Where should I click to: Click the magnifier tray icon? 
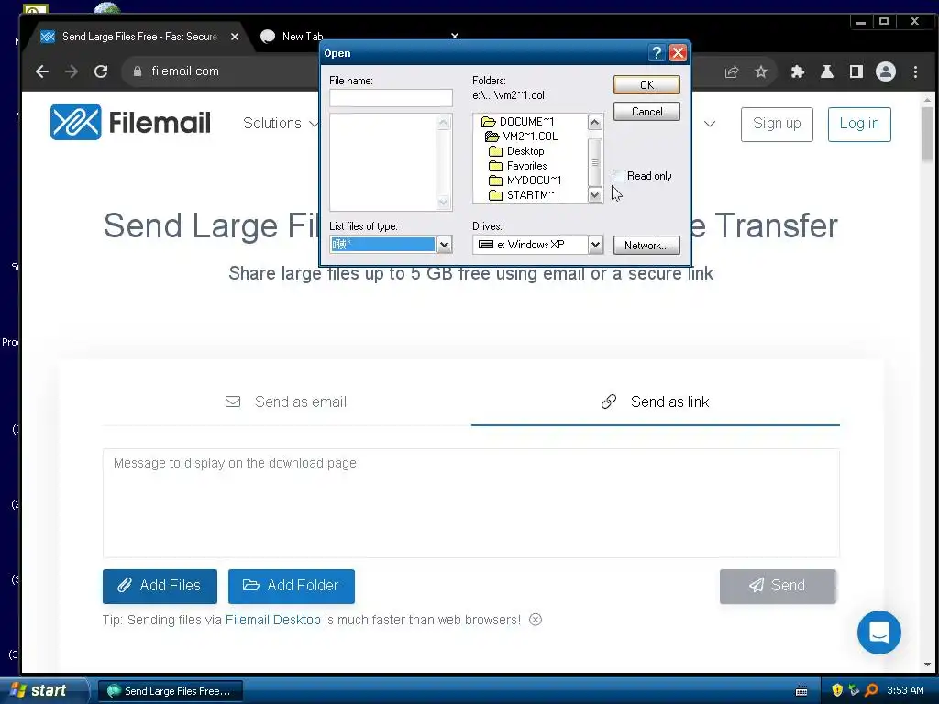(871, 690)
